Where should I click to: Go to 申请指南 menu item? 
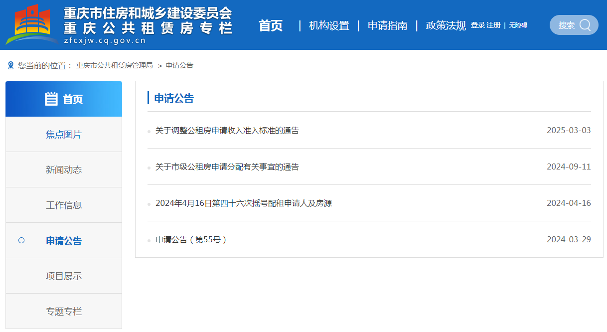387,26
